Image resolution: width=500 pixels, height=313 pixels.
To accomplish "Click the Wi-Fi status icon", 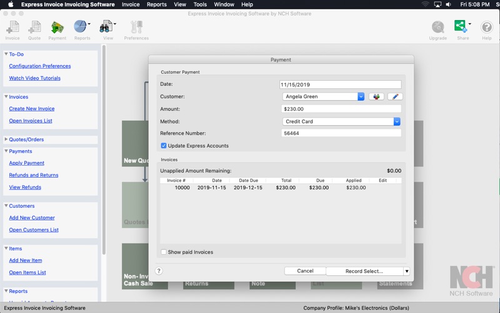I will [425, 4].
